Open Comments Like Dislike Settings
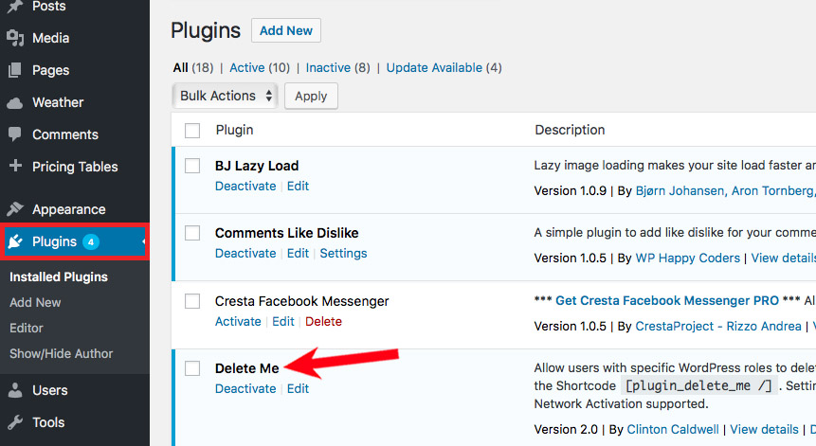Viewport: 816px width, 446px height. pos(343,253)
